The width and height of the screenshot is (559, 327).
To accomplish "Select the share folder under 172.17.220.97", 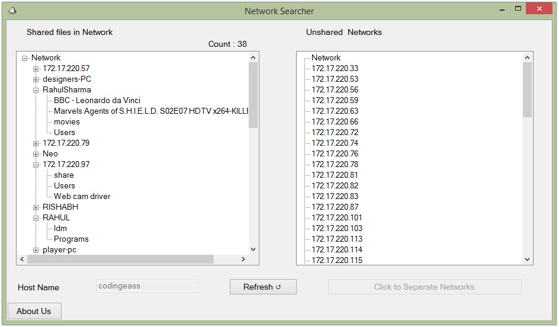I will point(64,175).
